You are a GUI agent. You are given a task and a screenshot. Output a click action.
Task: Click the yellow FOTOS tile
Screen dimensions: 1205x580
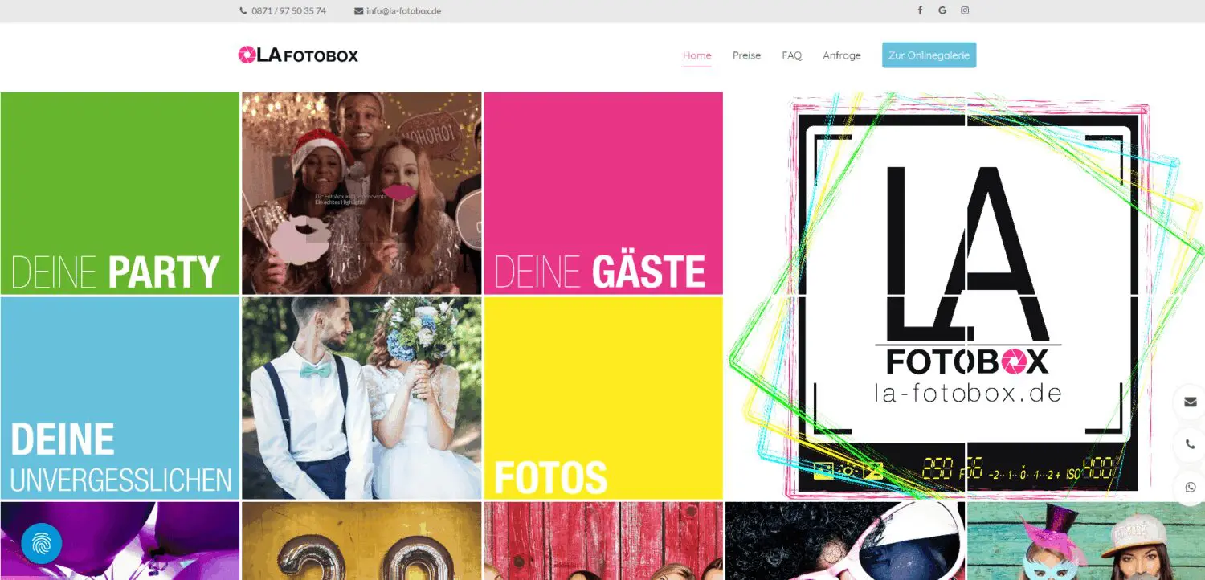602,398
